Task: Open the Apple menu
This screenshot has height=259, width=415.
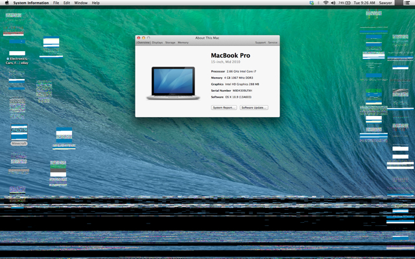Action: click(x=7, y=3)
